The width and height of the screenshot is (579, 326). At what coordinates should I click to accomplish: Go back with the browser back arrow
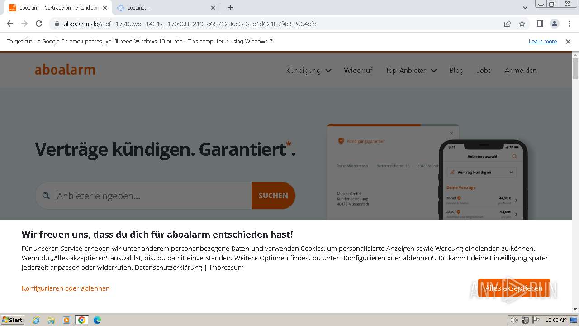tap(10, 24)
